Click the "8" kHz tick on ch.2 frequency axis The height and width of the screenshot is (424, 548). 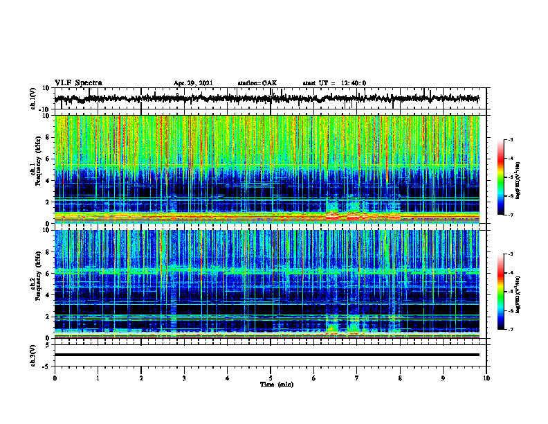click(x=48, y=252)
